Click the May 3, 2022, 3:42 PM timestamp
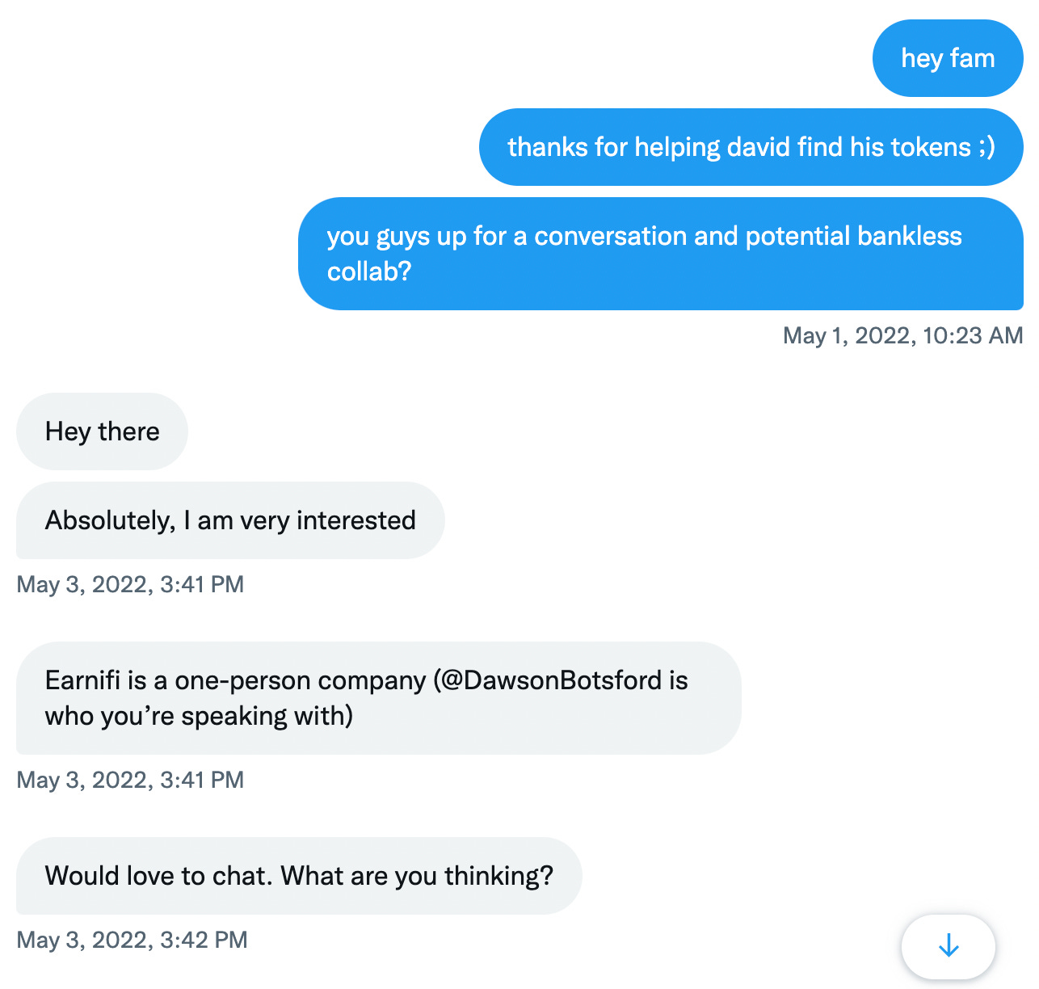1039x989 pixels. pyautogui.click(x=132, y=940)
